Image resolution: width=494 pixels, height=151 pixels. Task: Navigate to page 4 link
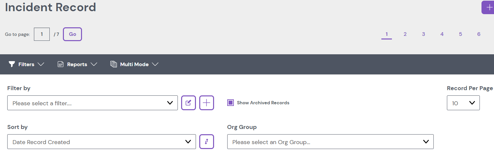(x=442, y=34)
